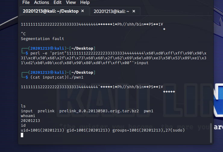Click the 'prelink' entry in ls output
The height and width of the screenshot is (152, 223).
(x=46, y=111)
